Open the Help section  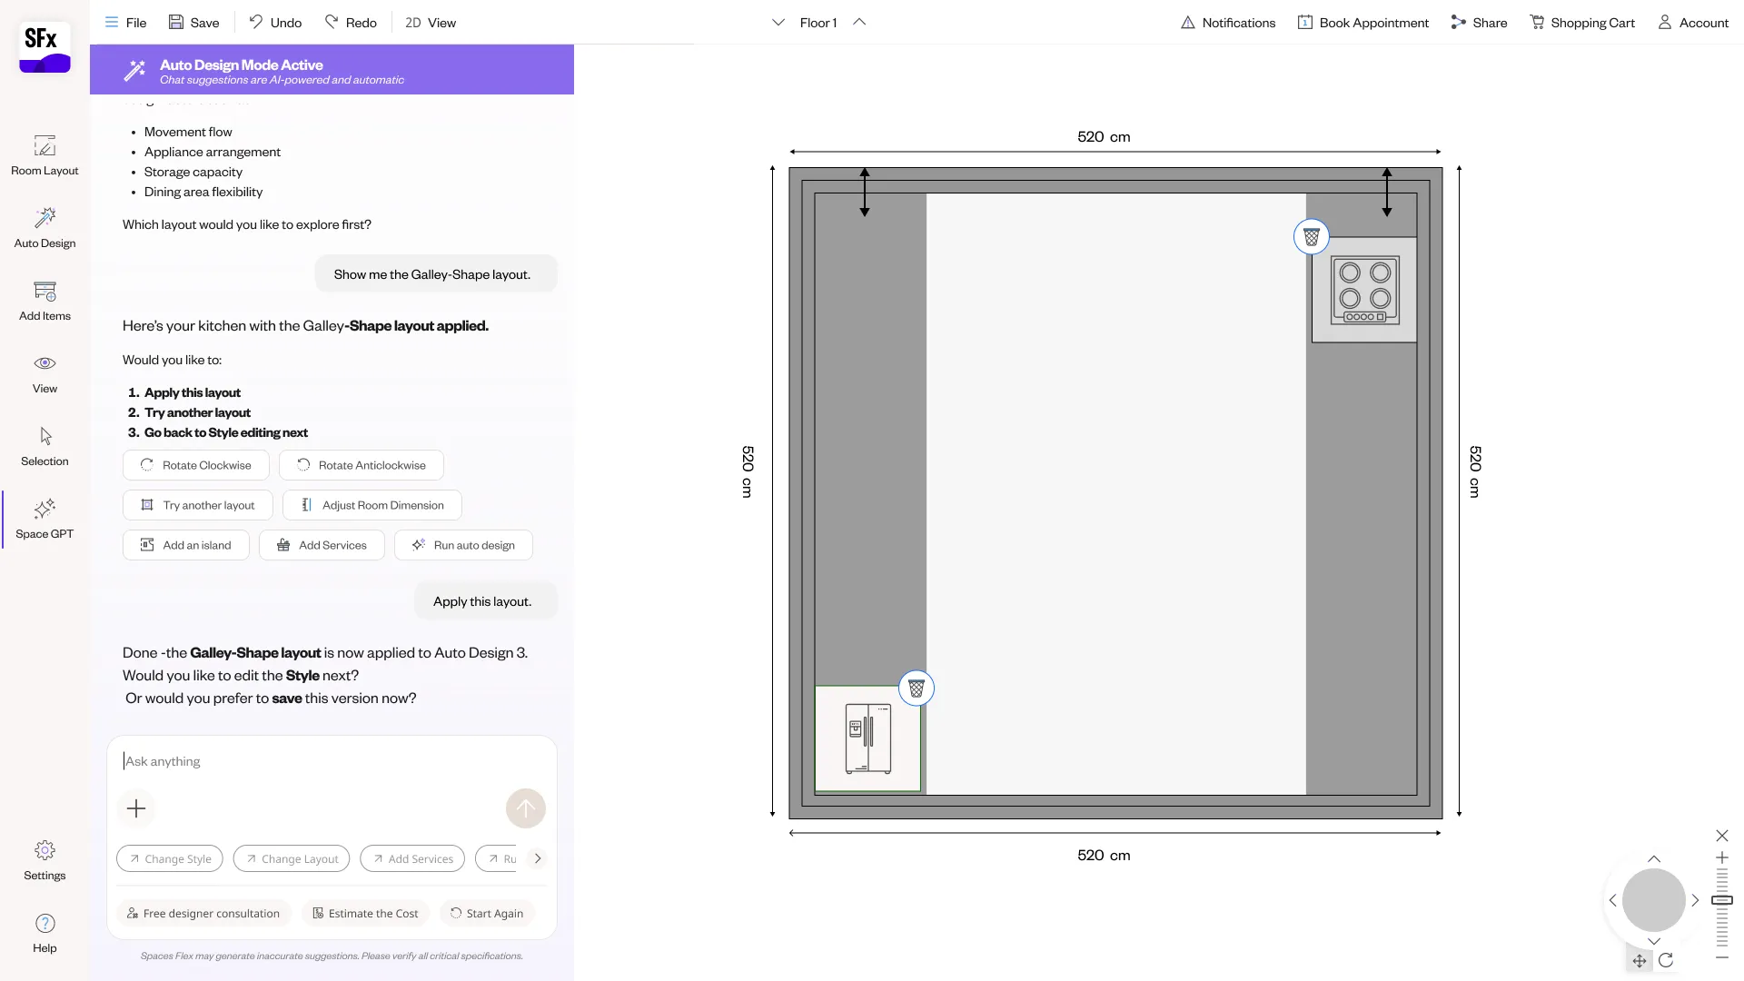45,933
